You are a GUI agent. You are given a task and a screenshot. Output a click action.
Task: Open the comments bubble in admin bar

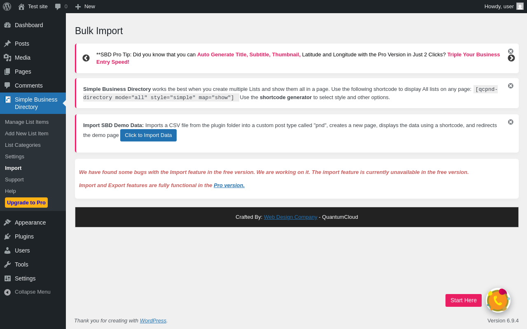[x=61, y=7]
